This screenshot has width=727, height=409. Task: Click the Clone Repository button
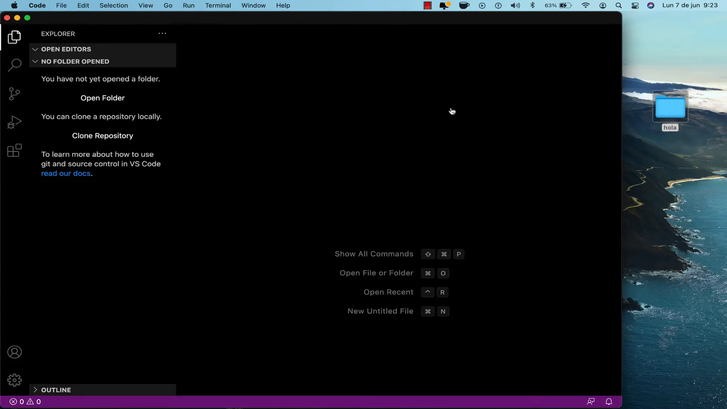click(x=103, y=135)
